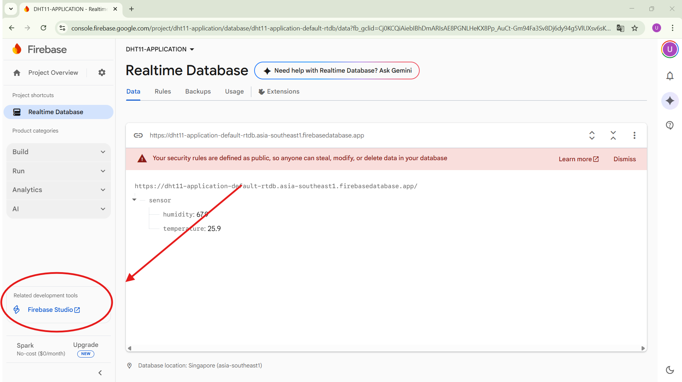Click Ask Gemini help button
The width and height of the screenshot is (682, 382).
click(337, 71)
